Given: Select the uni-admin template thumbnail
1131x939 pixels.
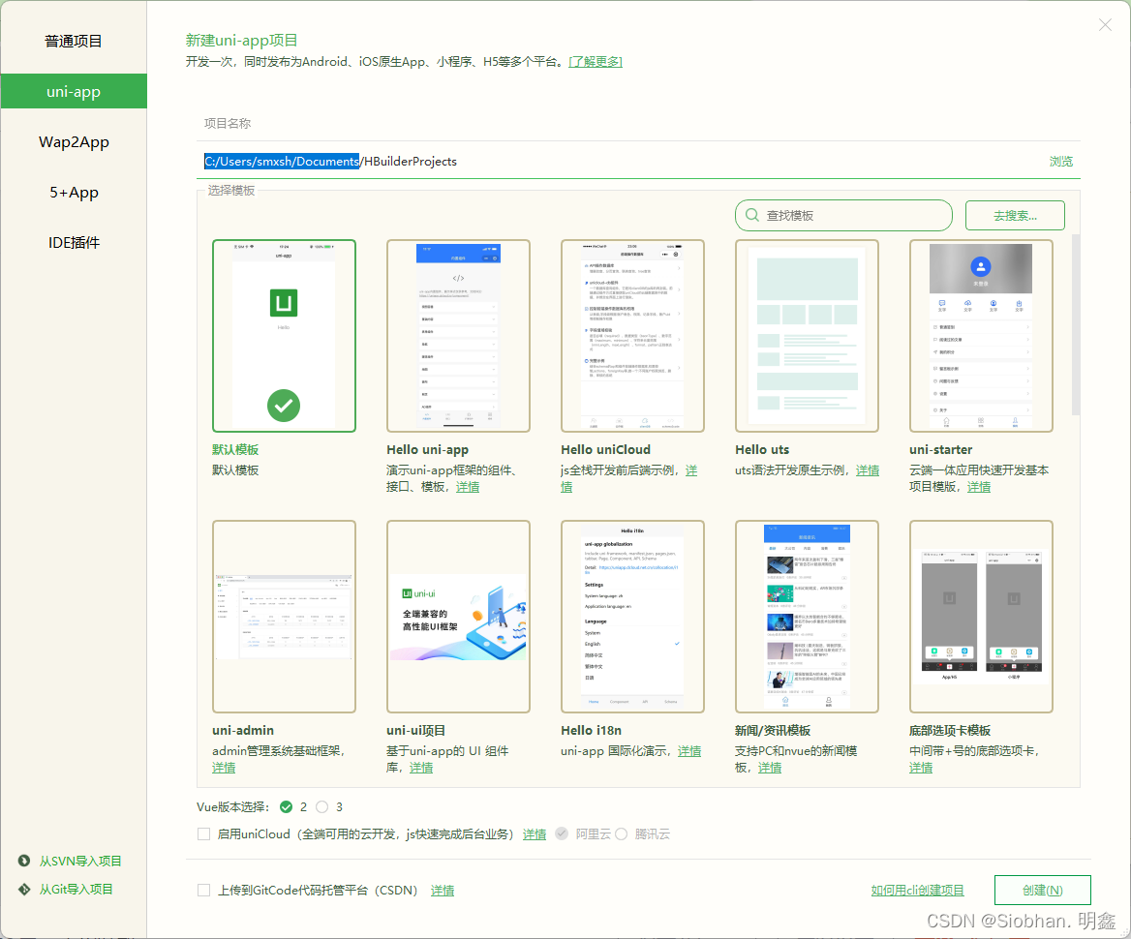Looking at the screenshot, I should (x=284, y=617).
